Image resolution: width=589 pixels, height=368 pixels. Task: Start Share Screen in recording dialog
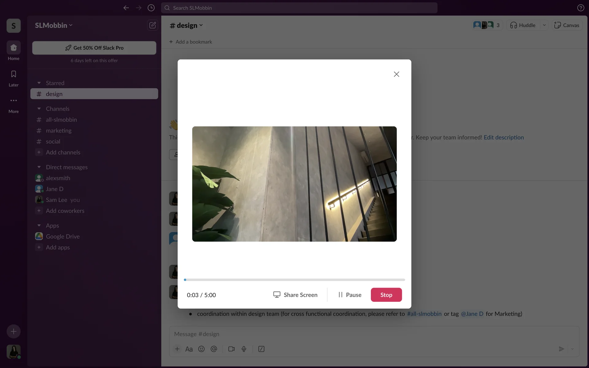click(x=295, y=295)
